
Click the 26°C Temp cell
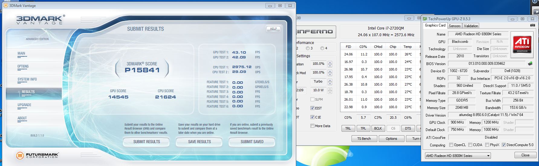coord(408,54)
